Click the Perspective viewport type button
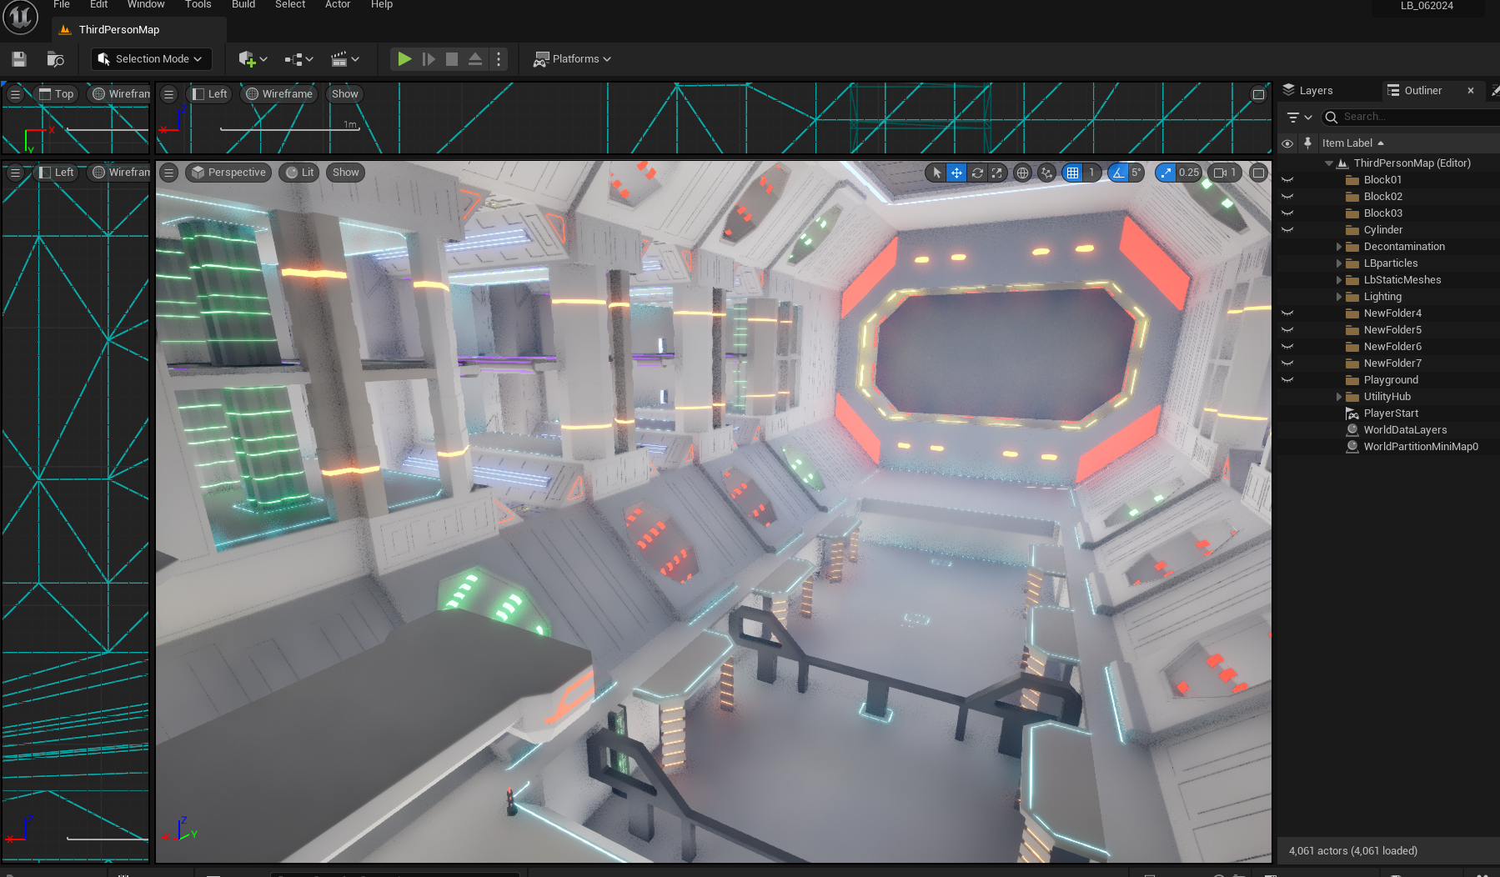The height and width of the screenshot is (877, 1500). [228, 173]
